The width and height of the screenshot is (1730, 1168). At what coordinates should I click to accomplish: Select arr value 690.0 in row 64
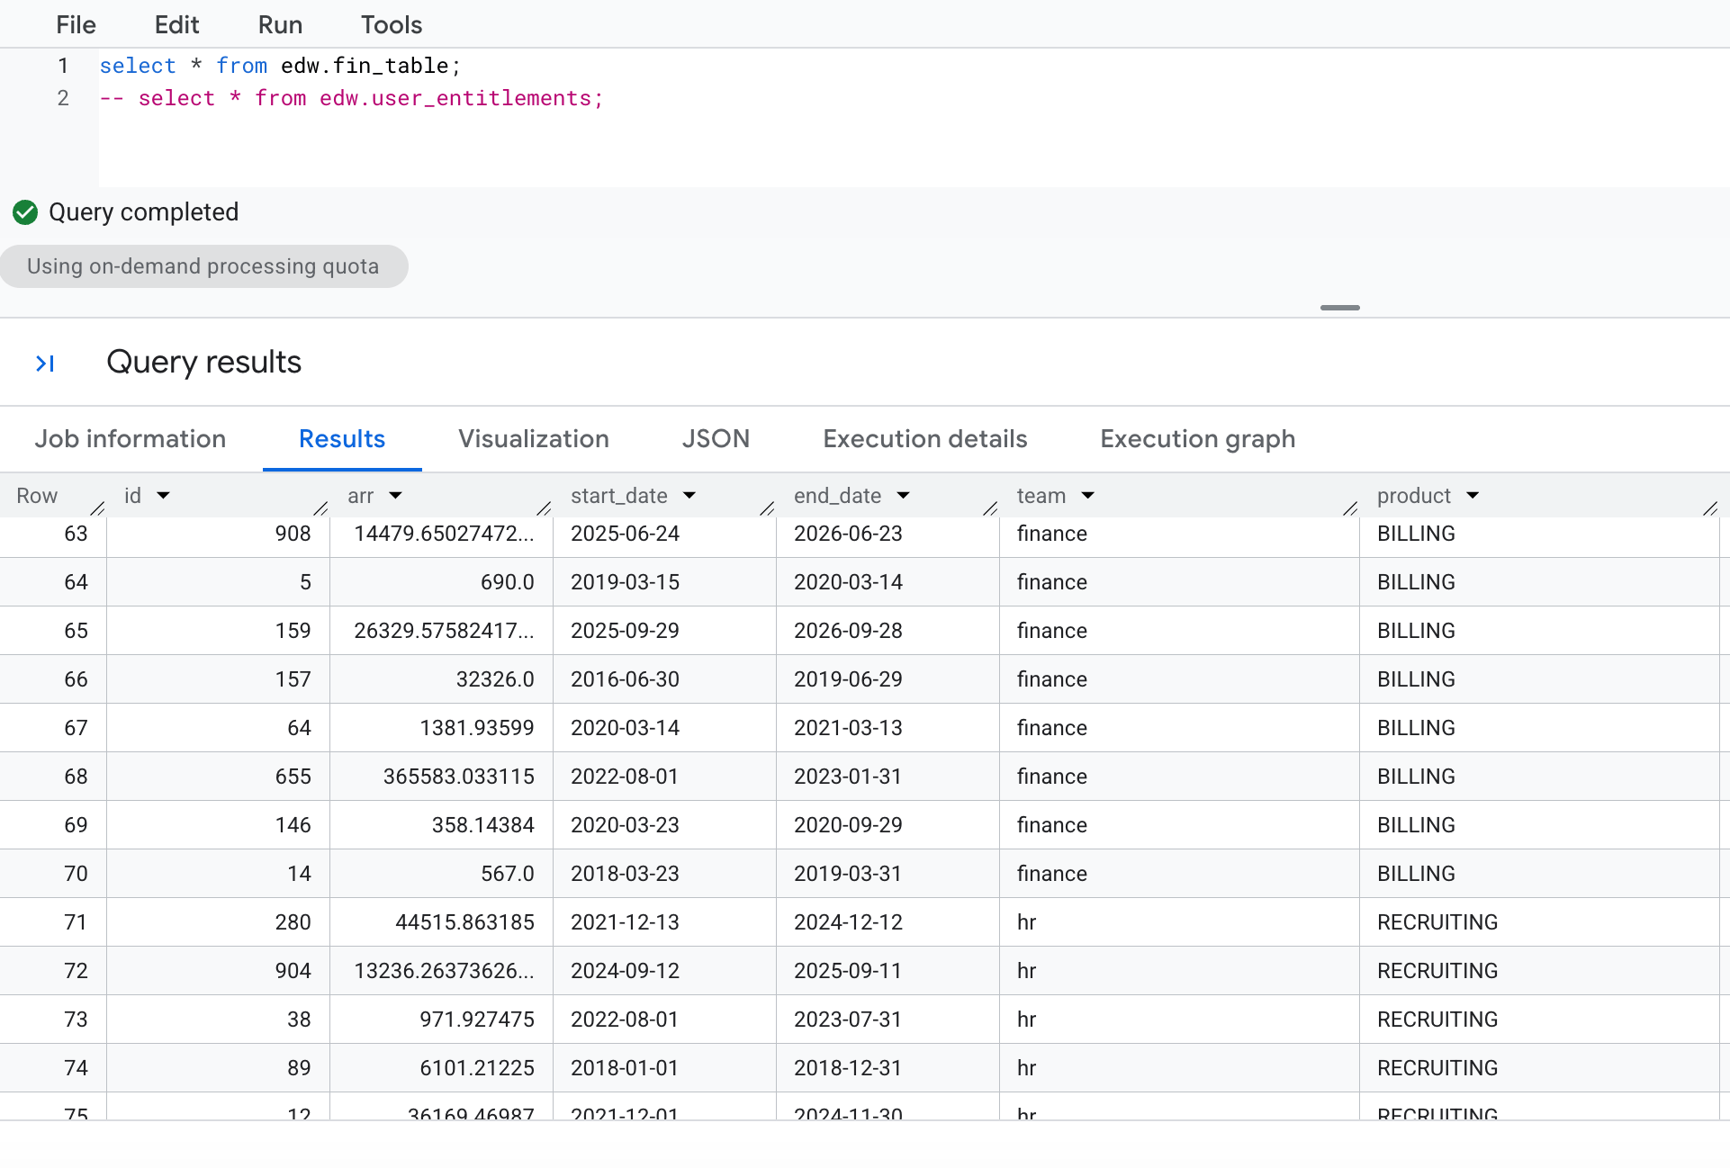pos(508,582)
